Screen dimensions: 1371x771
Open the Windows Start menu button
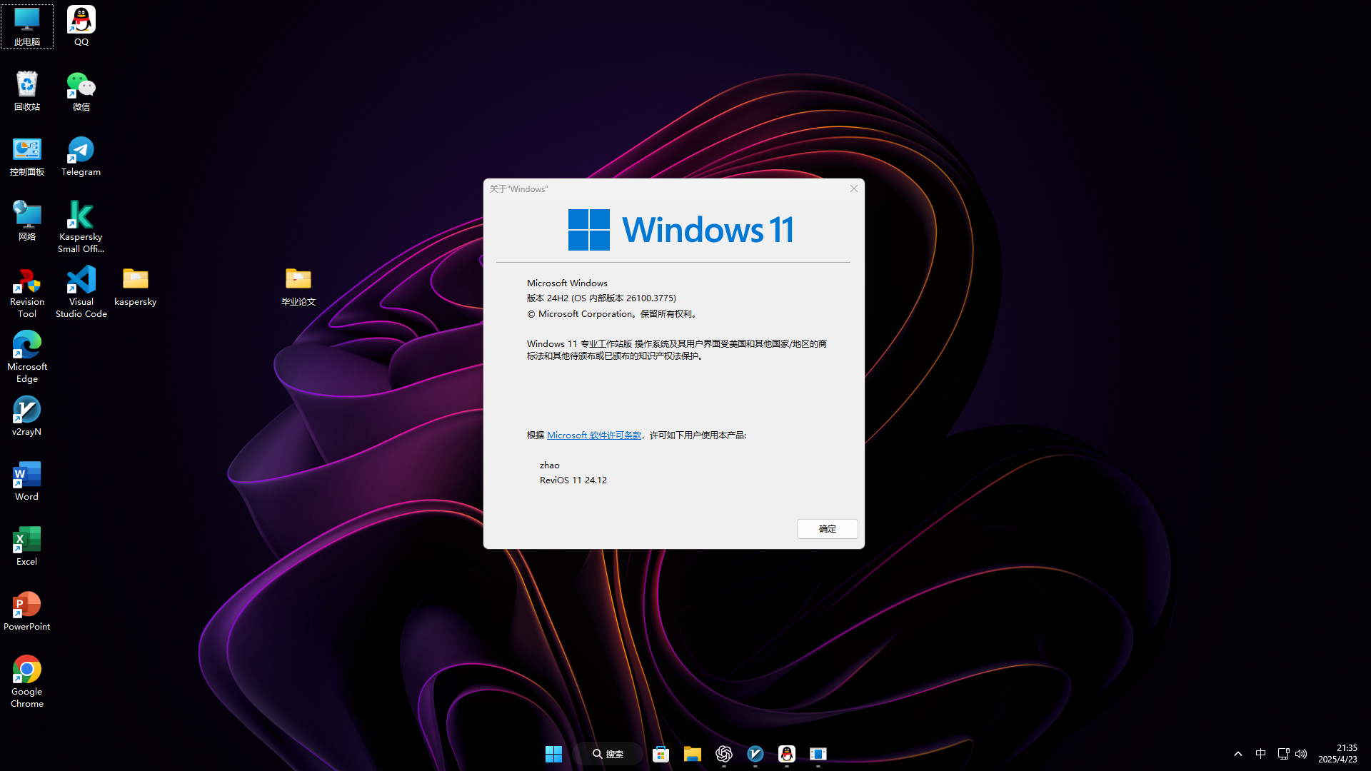553,754
